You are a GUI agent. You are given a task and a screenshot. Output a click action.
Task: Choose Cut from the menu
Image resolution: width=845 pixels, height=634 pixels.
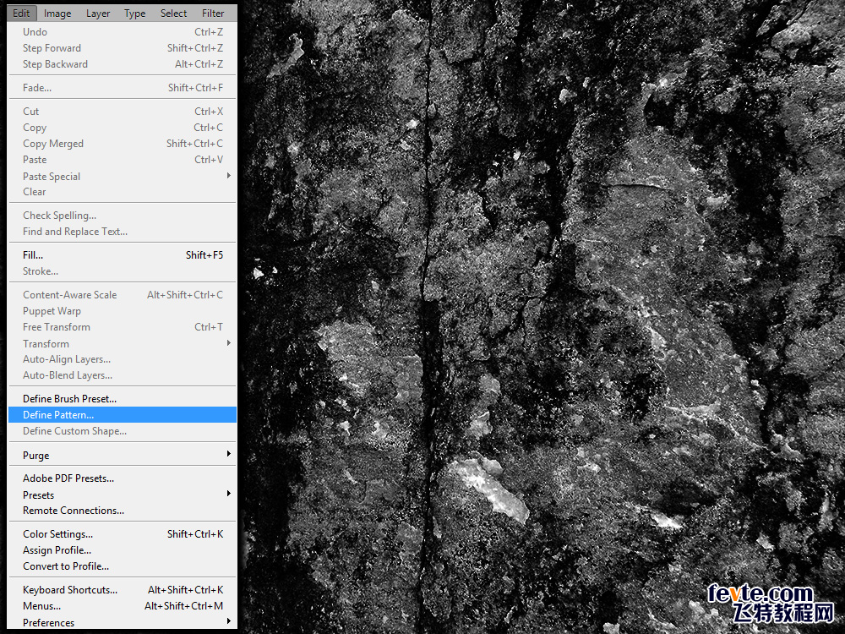click(x=123, y=112)
